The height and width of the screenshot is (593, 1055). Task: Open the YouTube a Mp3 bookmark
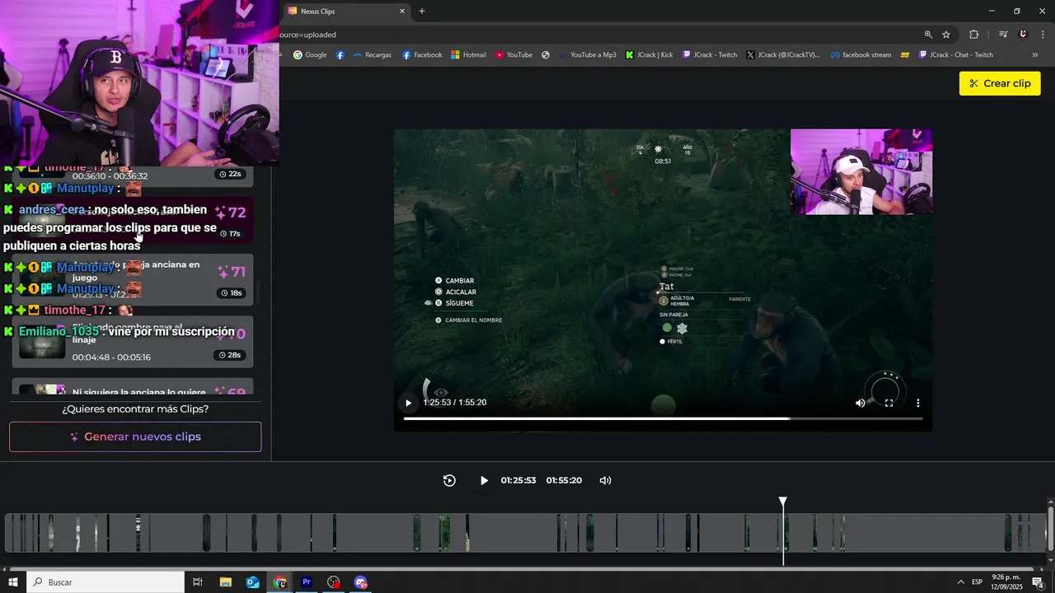(587, 55)
